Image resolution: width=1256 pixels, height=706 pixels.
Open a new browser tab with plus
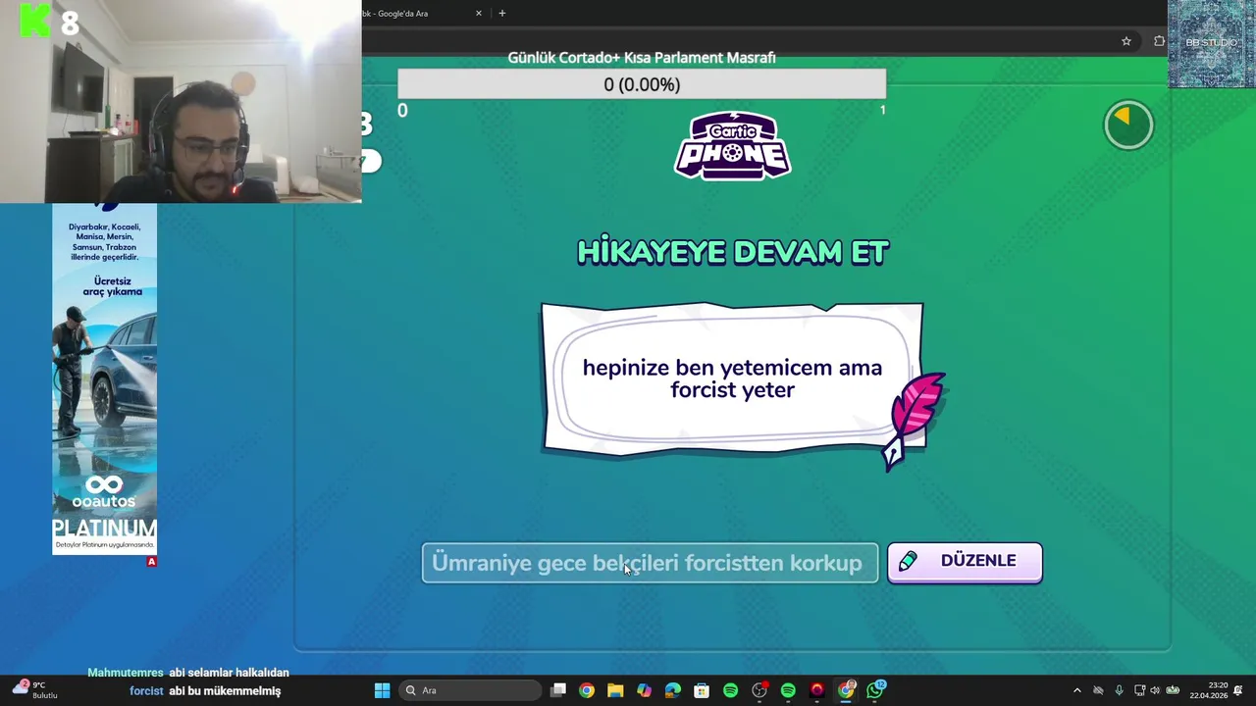click(x=502, y=14)
